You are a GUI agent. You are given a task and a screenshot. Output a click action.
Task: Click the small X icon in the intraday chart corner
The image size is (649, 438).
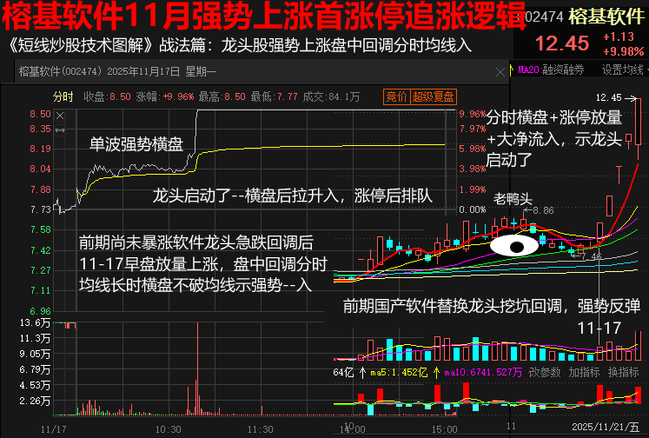[x=60, y=116]
